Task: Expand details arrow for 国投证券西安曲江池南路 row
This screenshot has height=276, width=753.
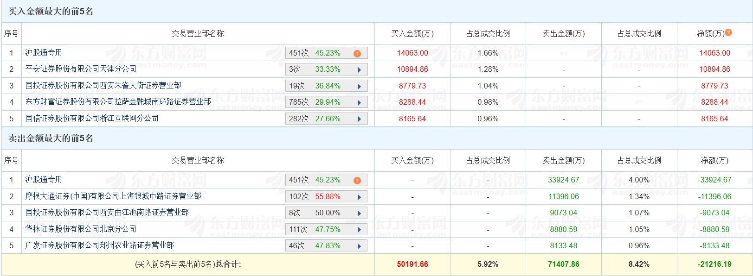Action: [x=359, y=213]
